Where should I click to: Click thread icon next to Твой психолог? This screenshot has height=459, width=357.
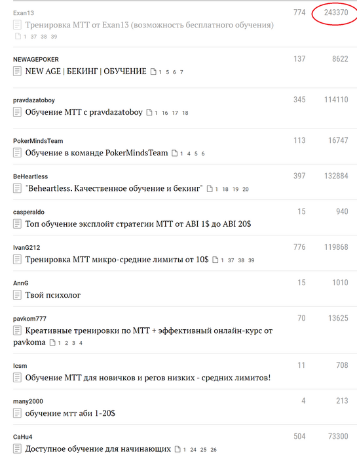17,295
